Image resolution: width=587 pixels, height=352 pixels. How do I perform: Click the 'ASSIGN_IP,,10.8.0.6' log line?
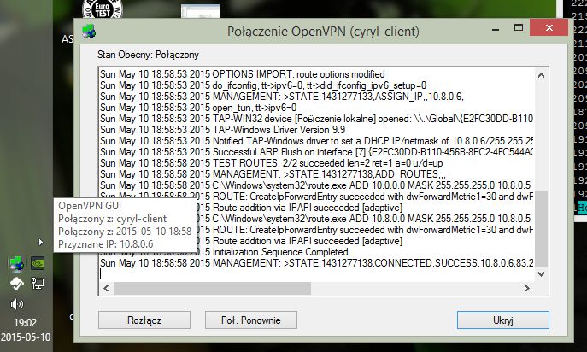pyautogui.click(x=281, y=97)
